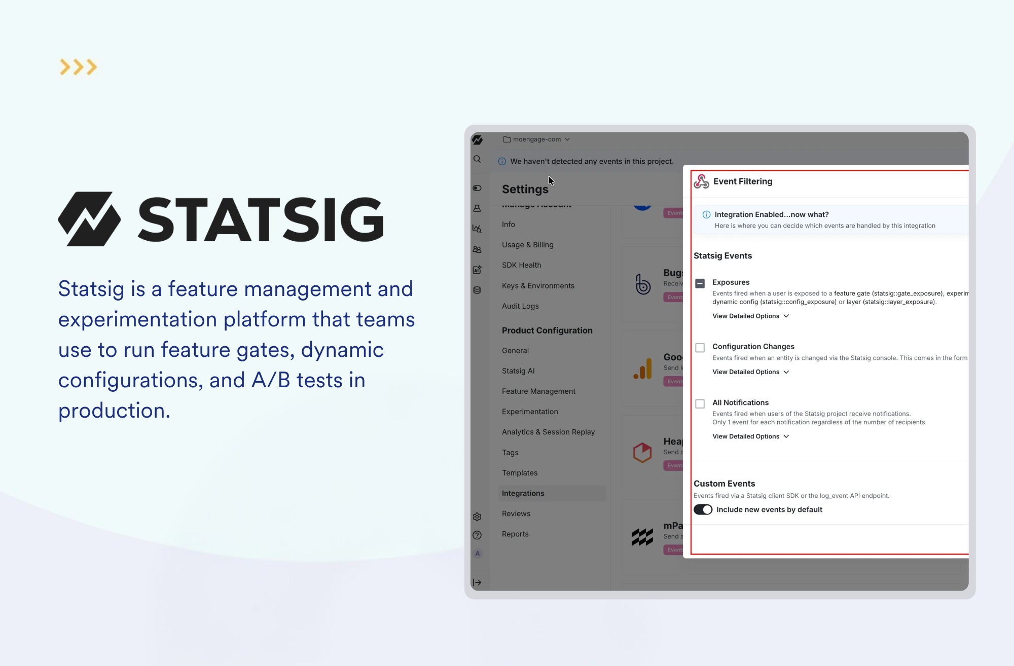Click the account avatar 'A' icon
The width and height of the screenshot is (1014, 666).
(477, 553)
